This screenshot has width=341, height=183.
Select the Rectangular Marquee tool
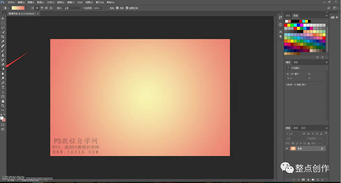[3, 23]
